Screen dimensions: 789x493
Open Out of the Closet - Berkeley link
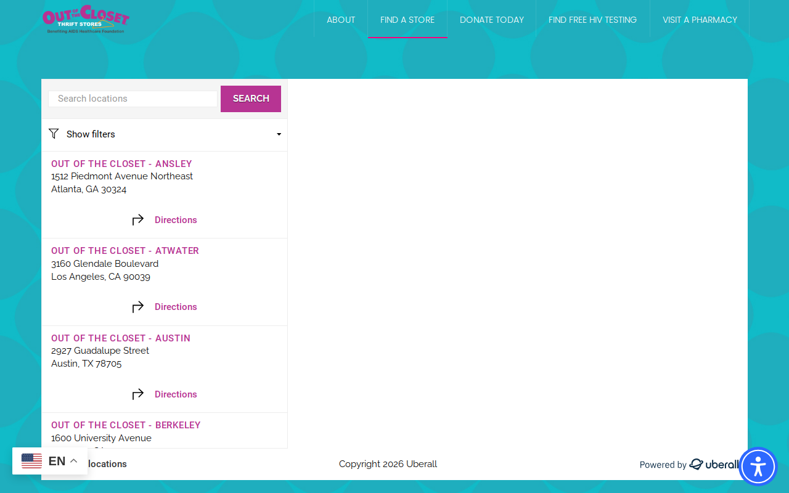coord(126,425)
